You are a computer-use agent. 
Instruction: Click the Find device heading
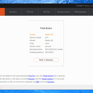pos(46,28)
